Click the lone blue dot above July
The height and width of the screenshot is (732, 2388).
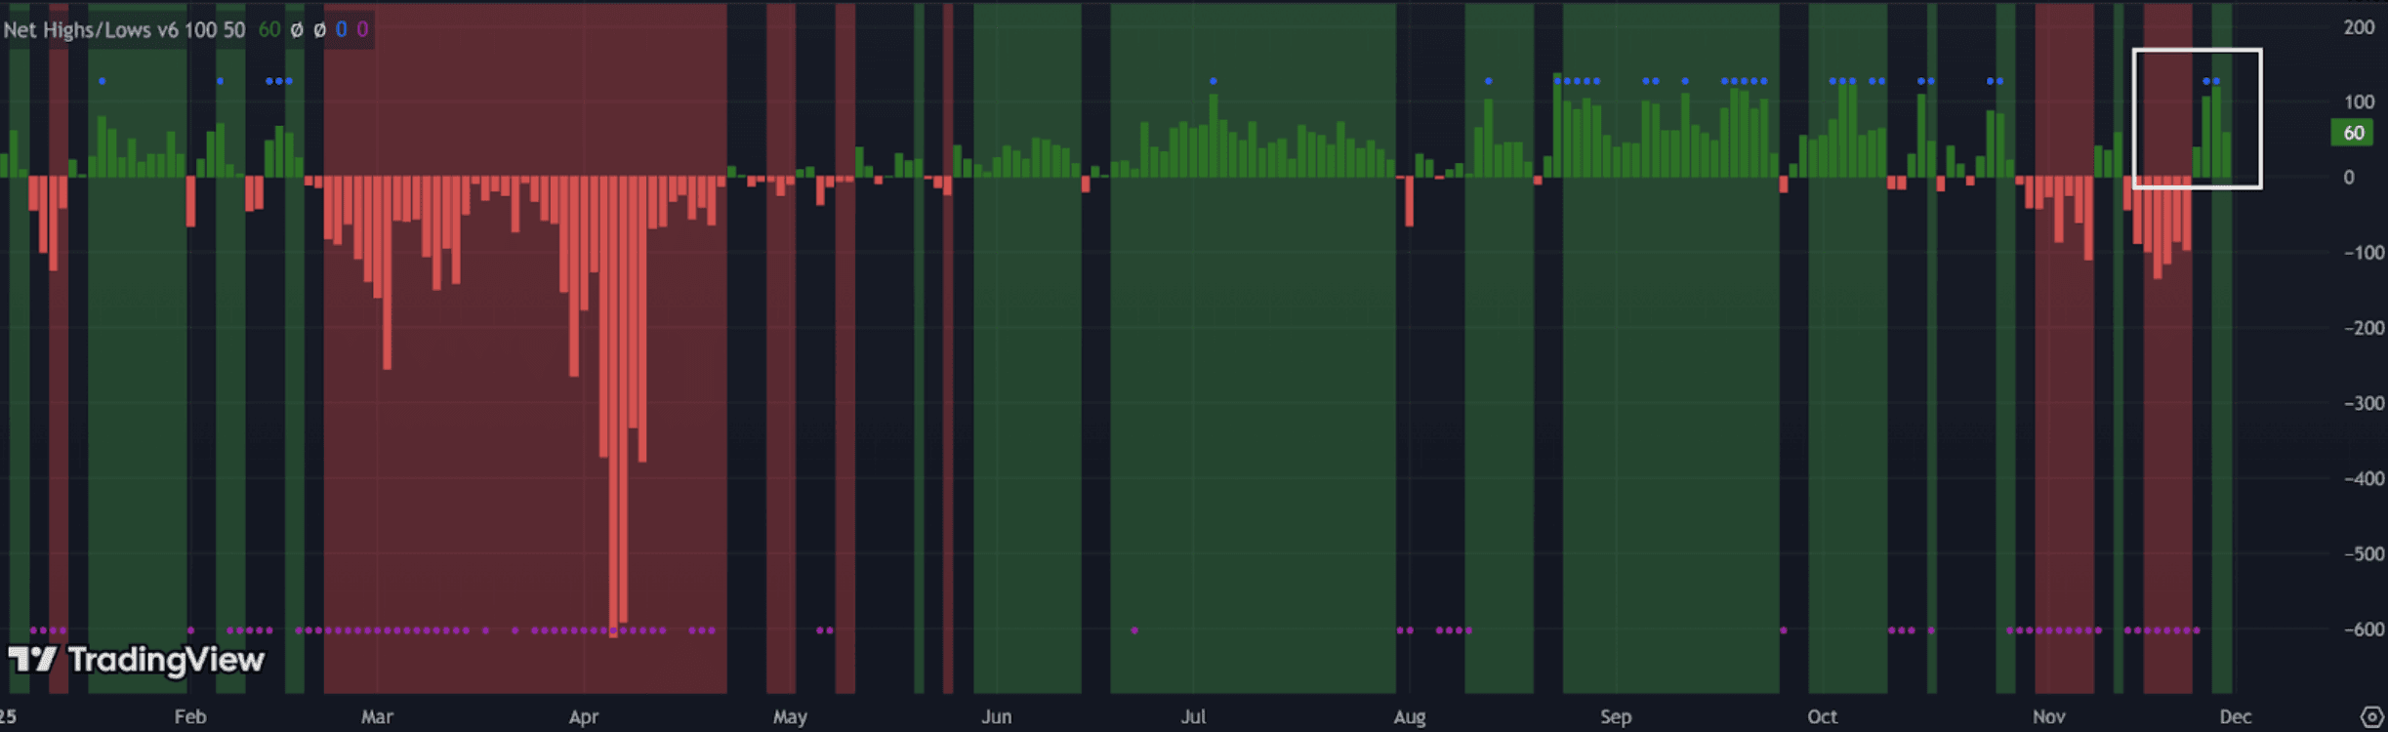1213,81
